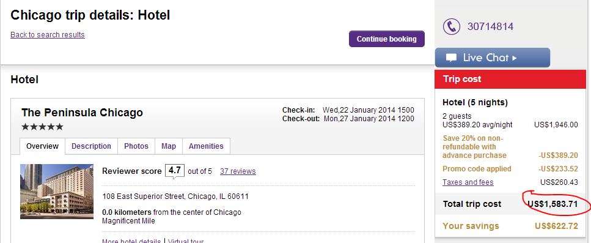This screenshot has width=591, height=243.
Task: Click The Peninsula Chicago hotel title
Action: 82,113
